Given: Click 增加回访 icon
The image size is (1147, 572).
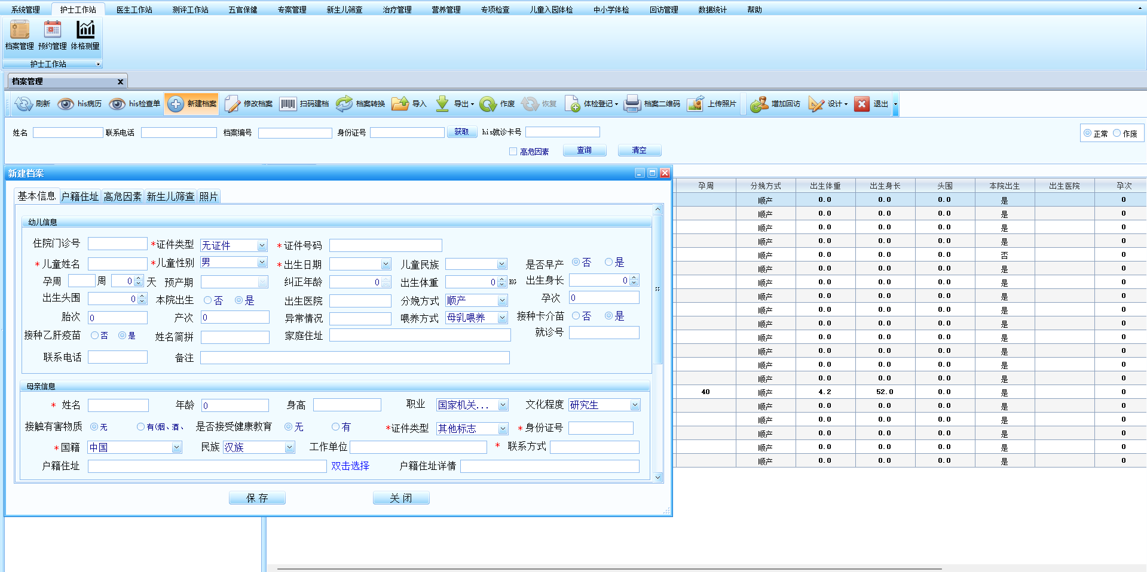Looking at the screenshot, I should 759,104.
